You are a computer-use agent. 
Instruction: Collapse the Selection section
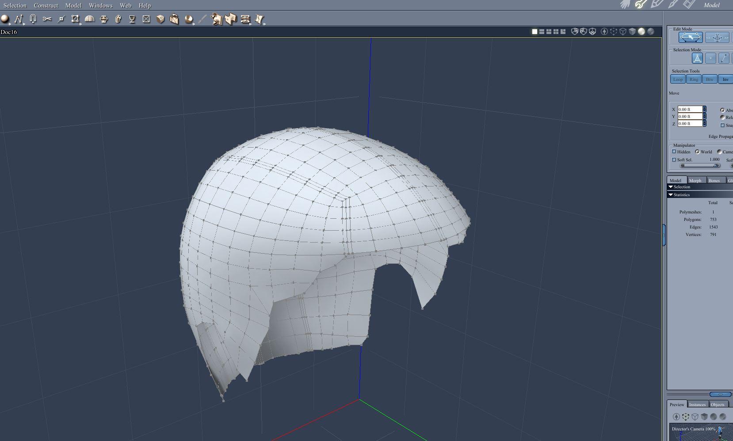tap(671, 187)
